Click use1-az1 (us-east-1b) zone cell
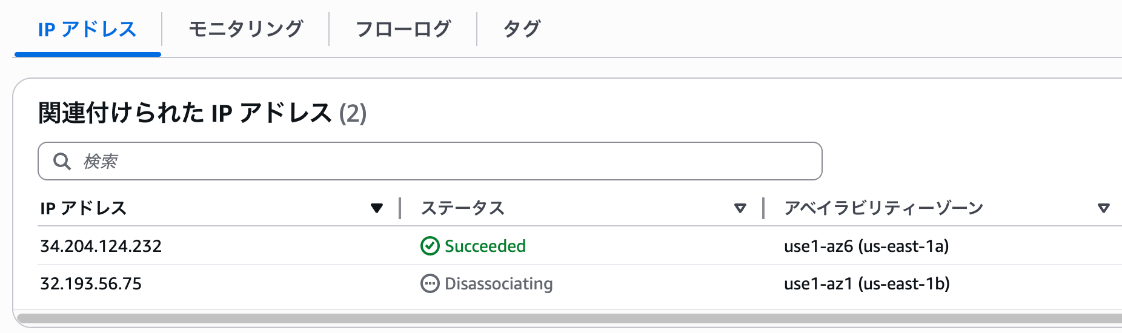This screenshot has width=1122, height=333. pos(866,283)
